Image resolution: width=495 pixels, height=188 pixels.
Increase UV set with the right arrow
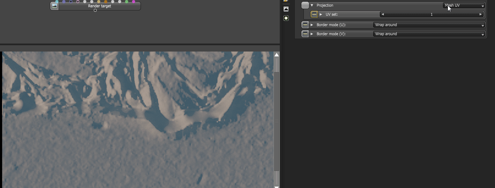pyautogui.click(x=481, y=14)
